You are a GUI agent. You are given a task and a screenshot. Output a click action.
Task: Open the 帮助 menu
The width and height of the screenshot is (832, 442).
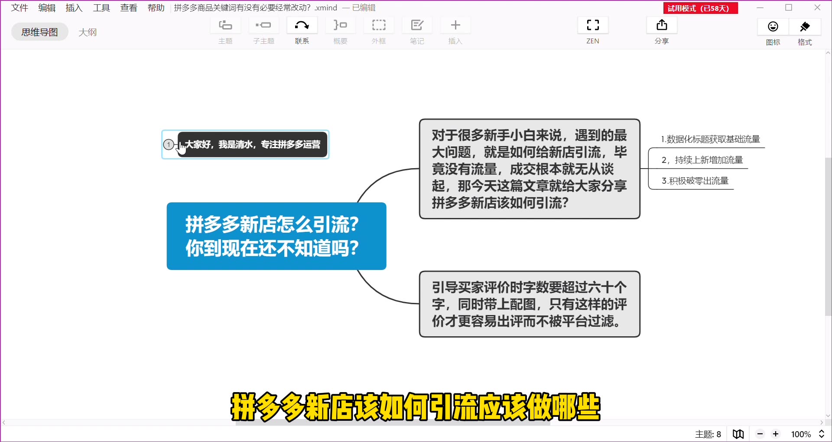click(x=156, y=8)
